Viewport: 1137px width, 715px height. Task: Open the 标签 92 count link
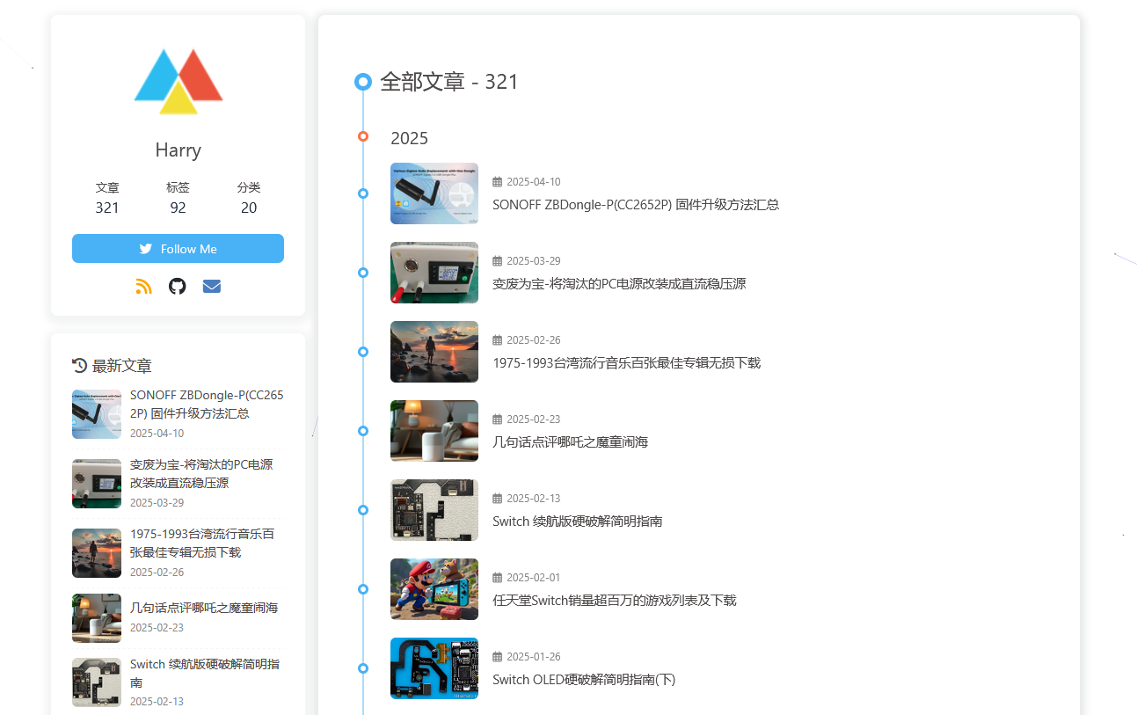tap(178, 198)
